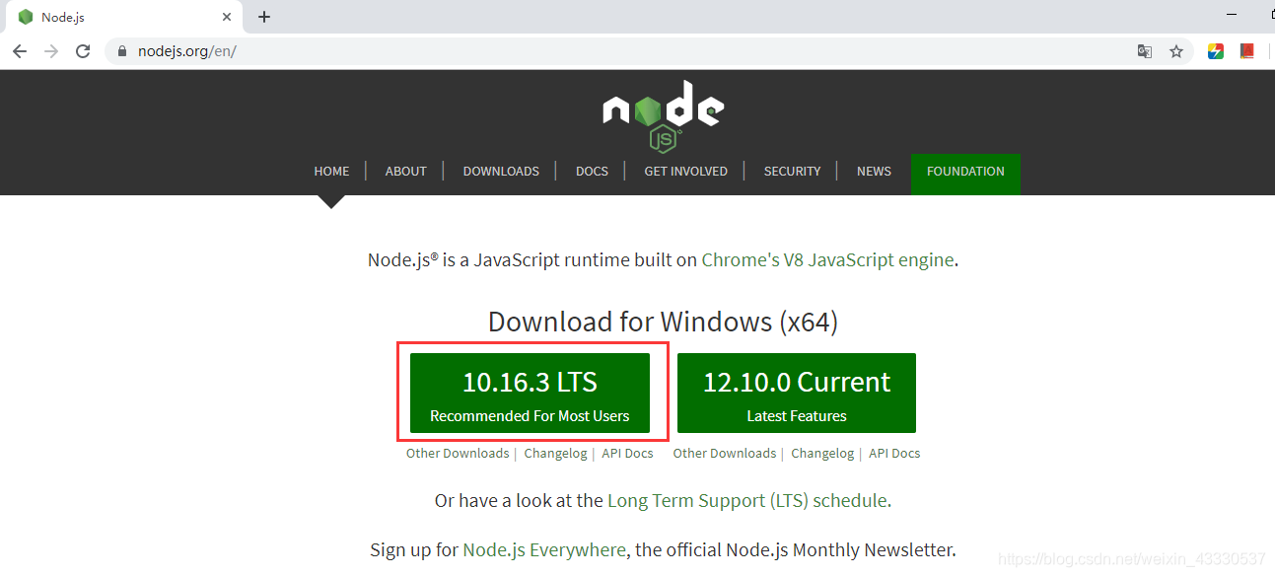This screenshot has width=1275, height=577.
Task: Open NEWS in the navigation menu
Action: point(874,172)
